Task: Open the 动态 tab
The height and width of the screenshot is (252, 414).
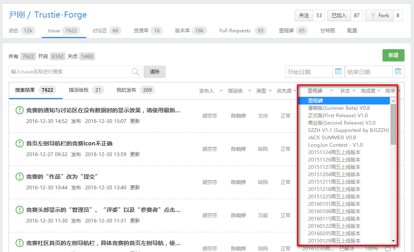Action: 22,31
